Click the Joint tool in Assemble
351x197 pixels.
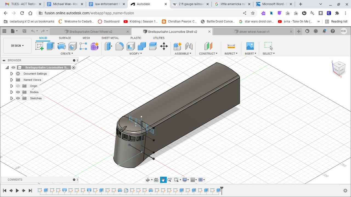click(189, 46)
